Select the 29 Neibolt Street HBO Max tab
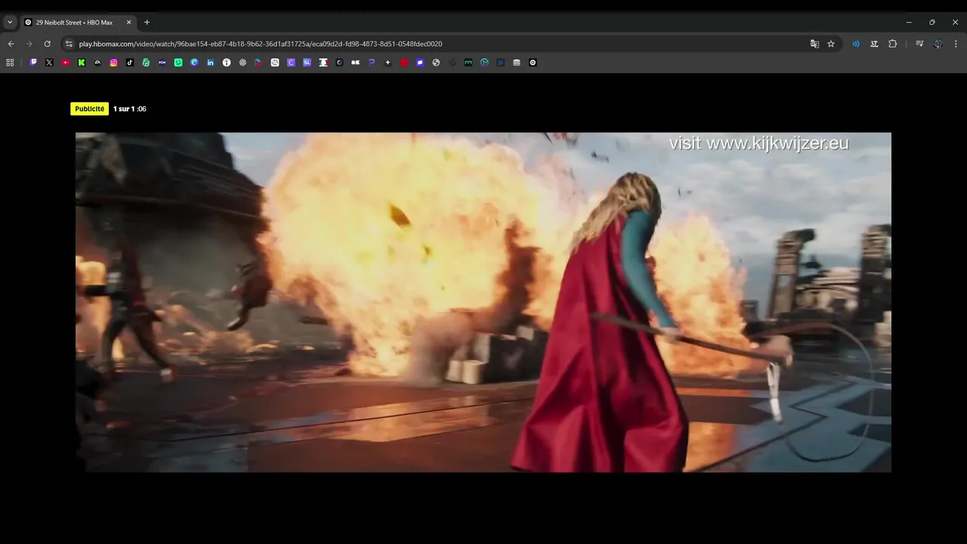 [x=79, y=23]
